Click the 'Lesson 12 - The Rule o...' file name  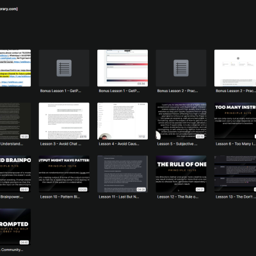click(178, 196)
